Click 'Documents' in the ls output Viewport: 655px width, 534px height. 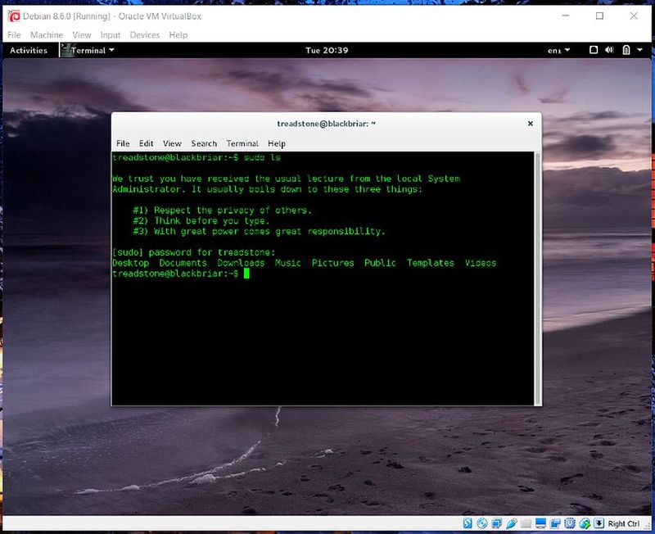pos(183,263)
